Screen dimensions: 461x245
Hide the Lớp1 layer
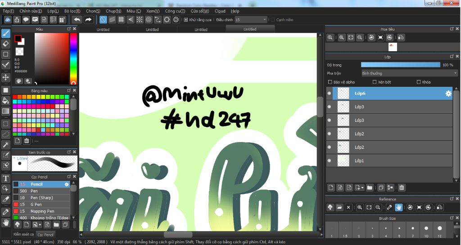(329, 160)
